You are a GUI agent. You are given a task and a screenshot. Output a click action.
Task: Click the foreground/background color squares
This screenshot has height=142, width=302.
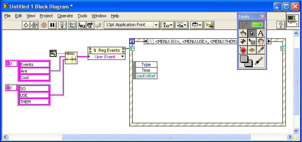click(x=246, y=61)
